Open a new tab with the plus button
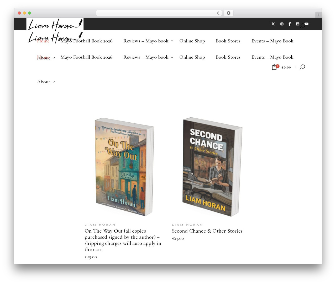This screenshot has width=336, height=284. [x=318, y=15]
